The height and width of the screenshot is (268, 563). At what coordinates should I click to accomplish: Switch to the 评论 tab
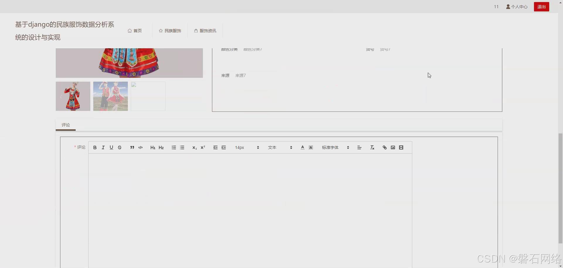pyautogui.click(x=66, y=125)
